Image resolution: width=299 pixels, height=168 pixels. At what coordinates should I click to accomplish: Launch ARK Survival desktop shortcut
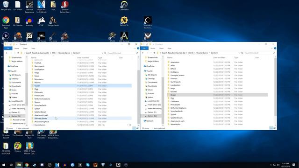tap(124, 37)
